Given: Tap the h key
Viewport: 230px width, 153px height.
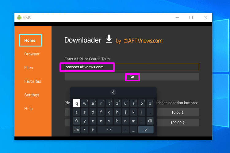Looking at the screenshot, I should 117,112.
